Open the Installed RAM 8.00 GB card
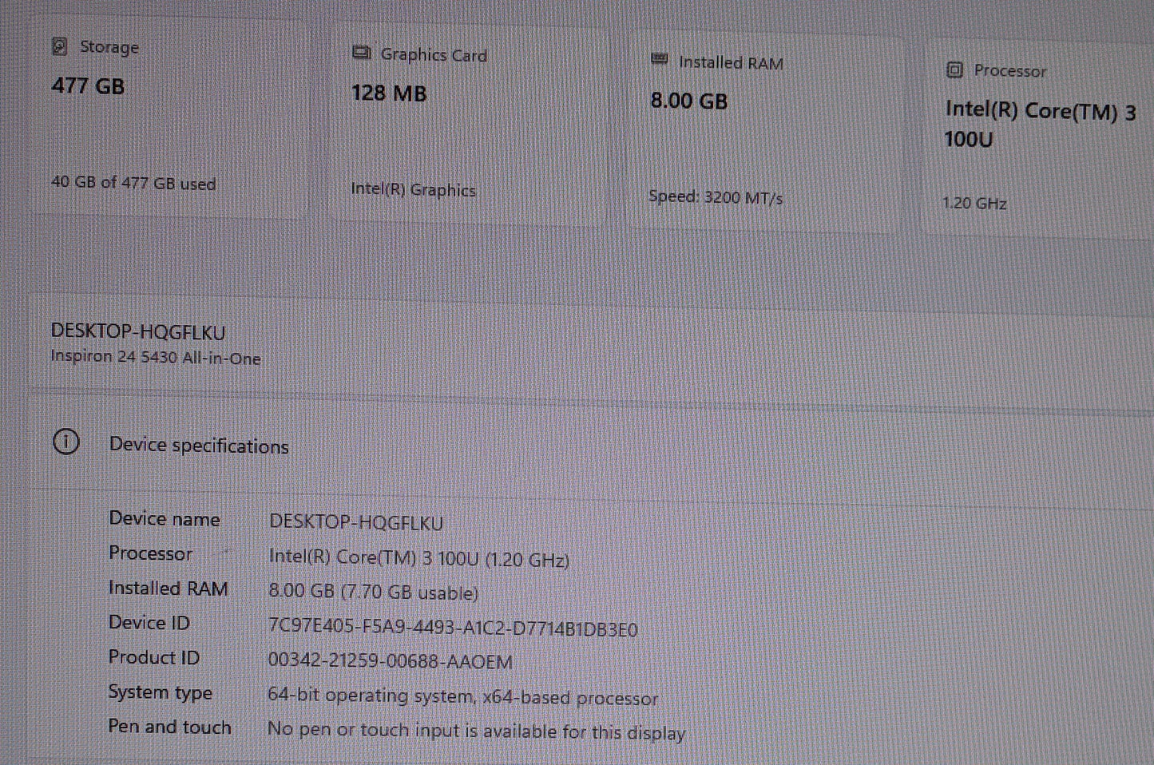Screen dimensions: 1154x765 pyautogui.click(x=765, y=133)
